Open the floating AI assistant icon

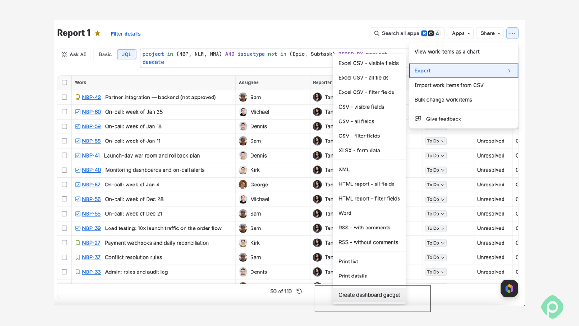tap(509, 288)
